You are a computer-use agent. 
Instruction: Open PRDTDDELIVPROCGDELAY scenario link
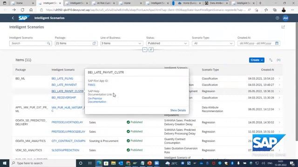point(68,132)
